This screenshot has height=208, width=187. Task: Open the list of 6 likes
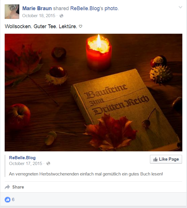click(13, 199)
